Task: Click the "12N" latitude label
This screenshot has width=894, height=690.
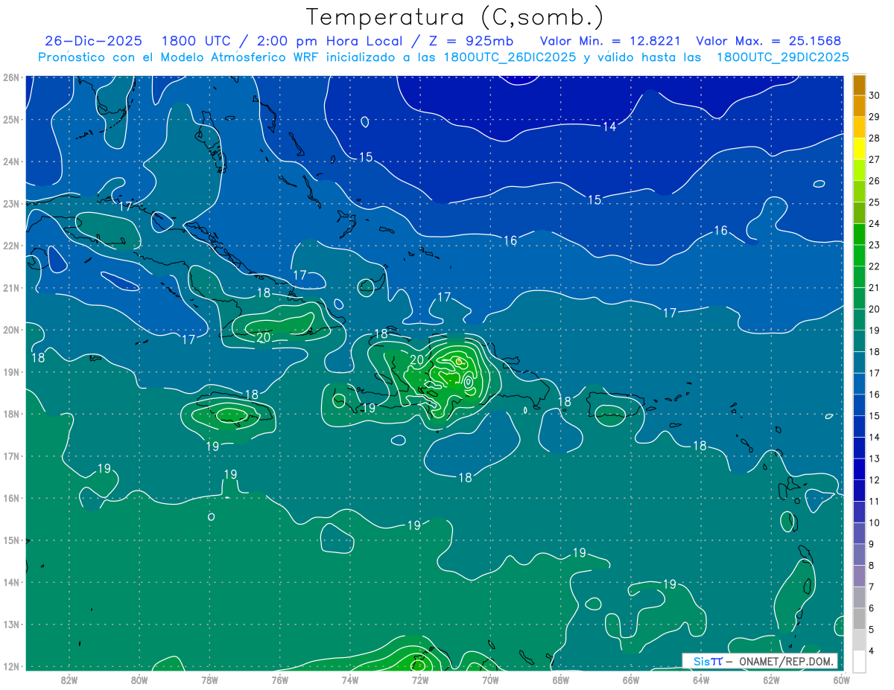Action: pyautogui.click(x=11, y=666)
